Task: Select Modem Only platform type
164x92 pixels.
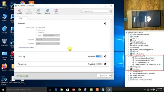Action: [x=36, y=30]
